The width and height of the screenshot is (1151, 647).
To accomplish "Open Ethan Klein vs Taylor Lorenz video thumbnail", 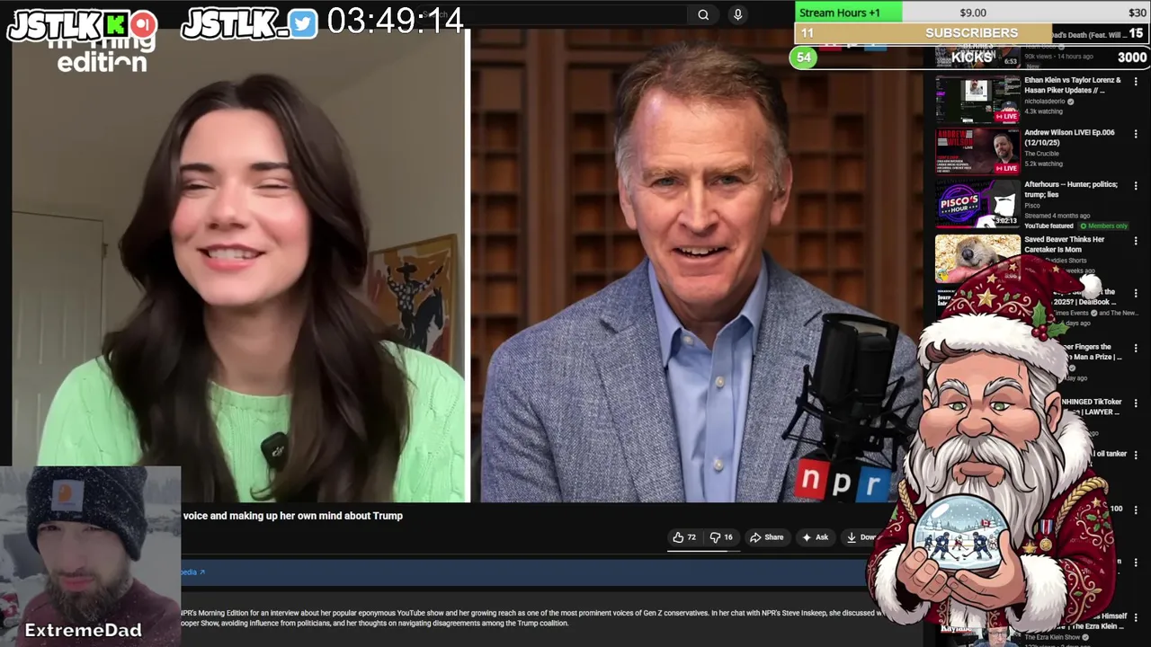I will click(x=977, y=99).
